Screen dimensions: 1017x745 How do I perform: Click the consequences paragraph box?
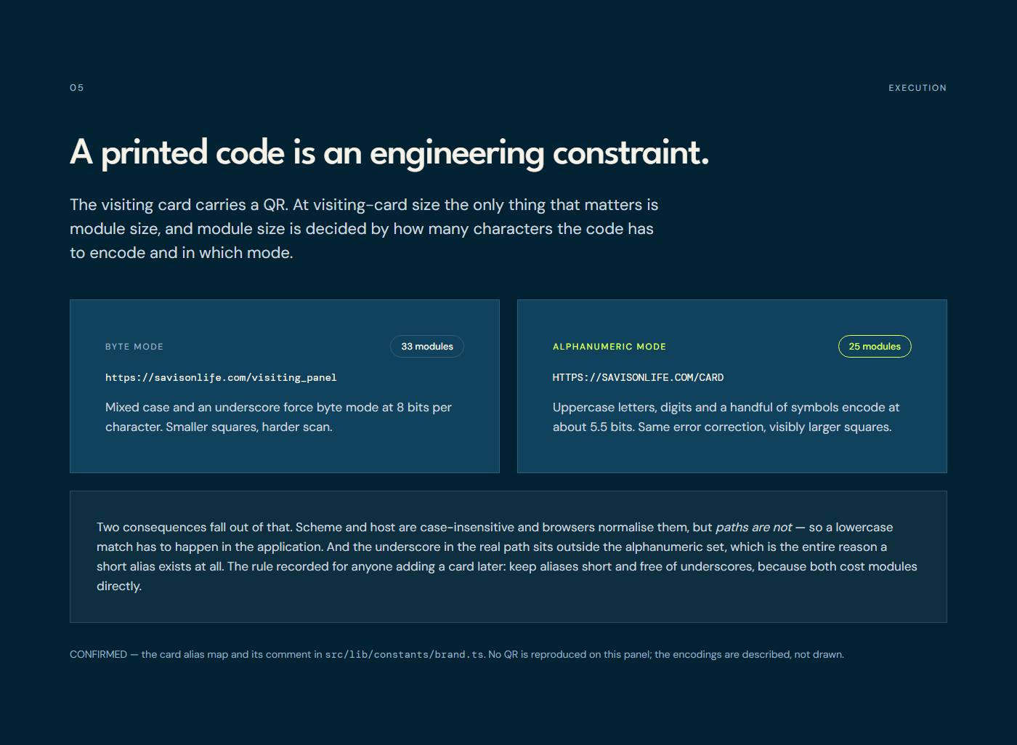pos(508,557)
